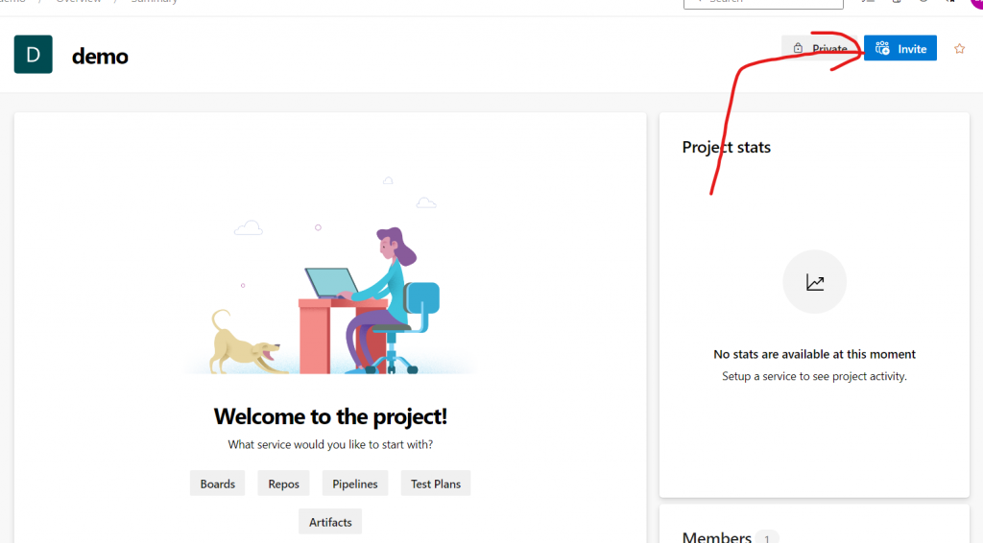Click the demo project avatar letter D

point(34,55)
